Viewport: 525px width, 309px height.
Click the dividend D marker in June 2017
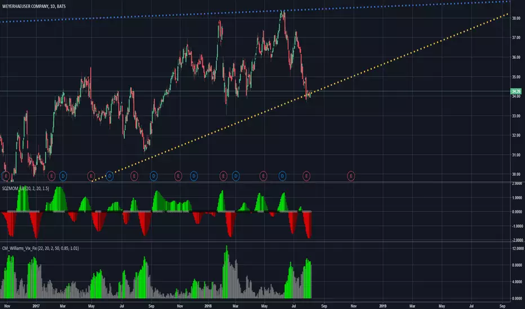point(109,176)
